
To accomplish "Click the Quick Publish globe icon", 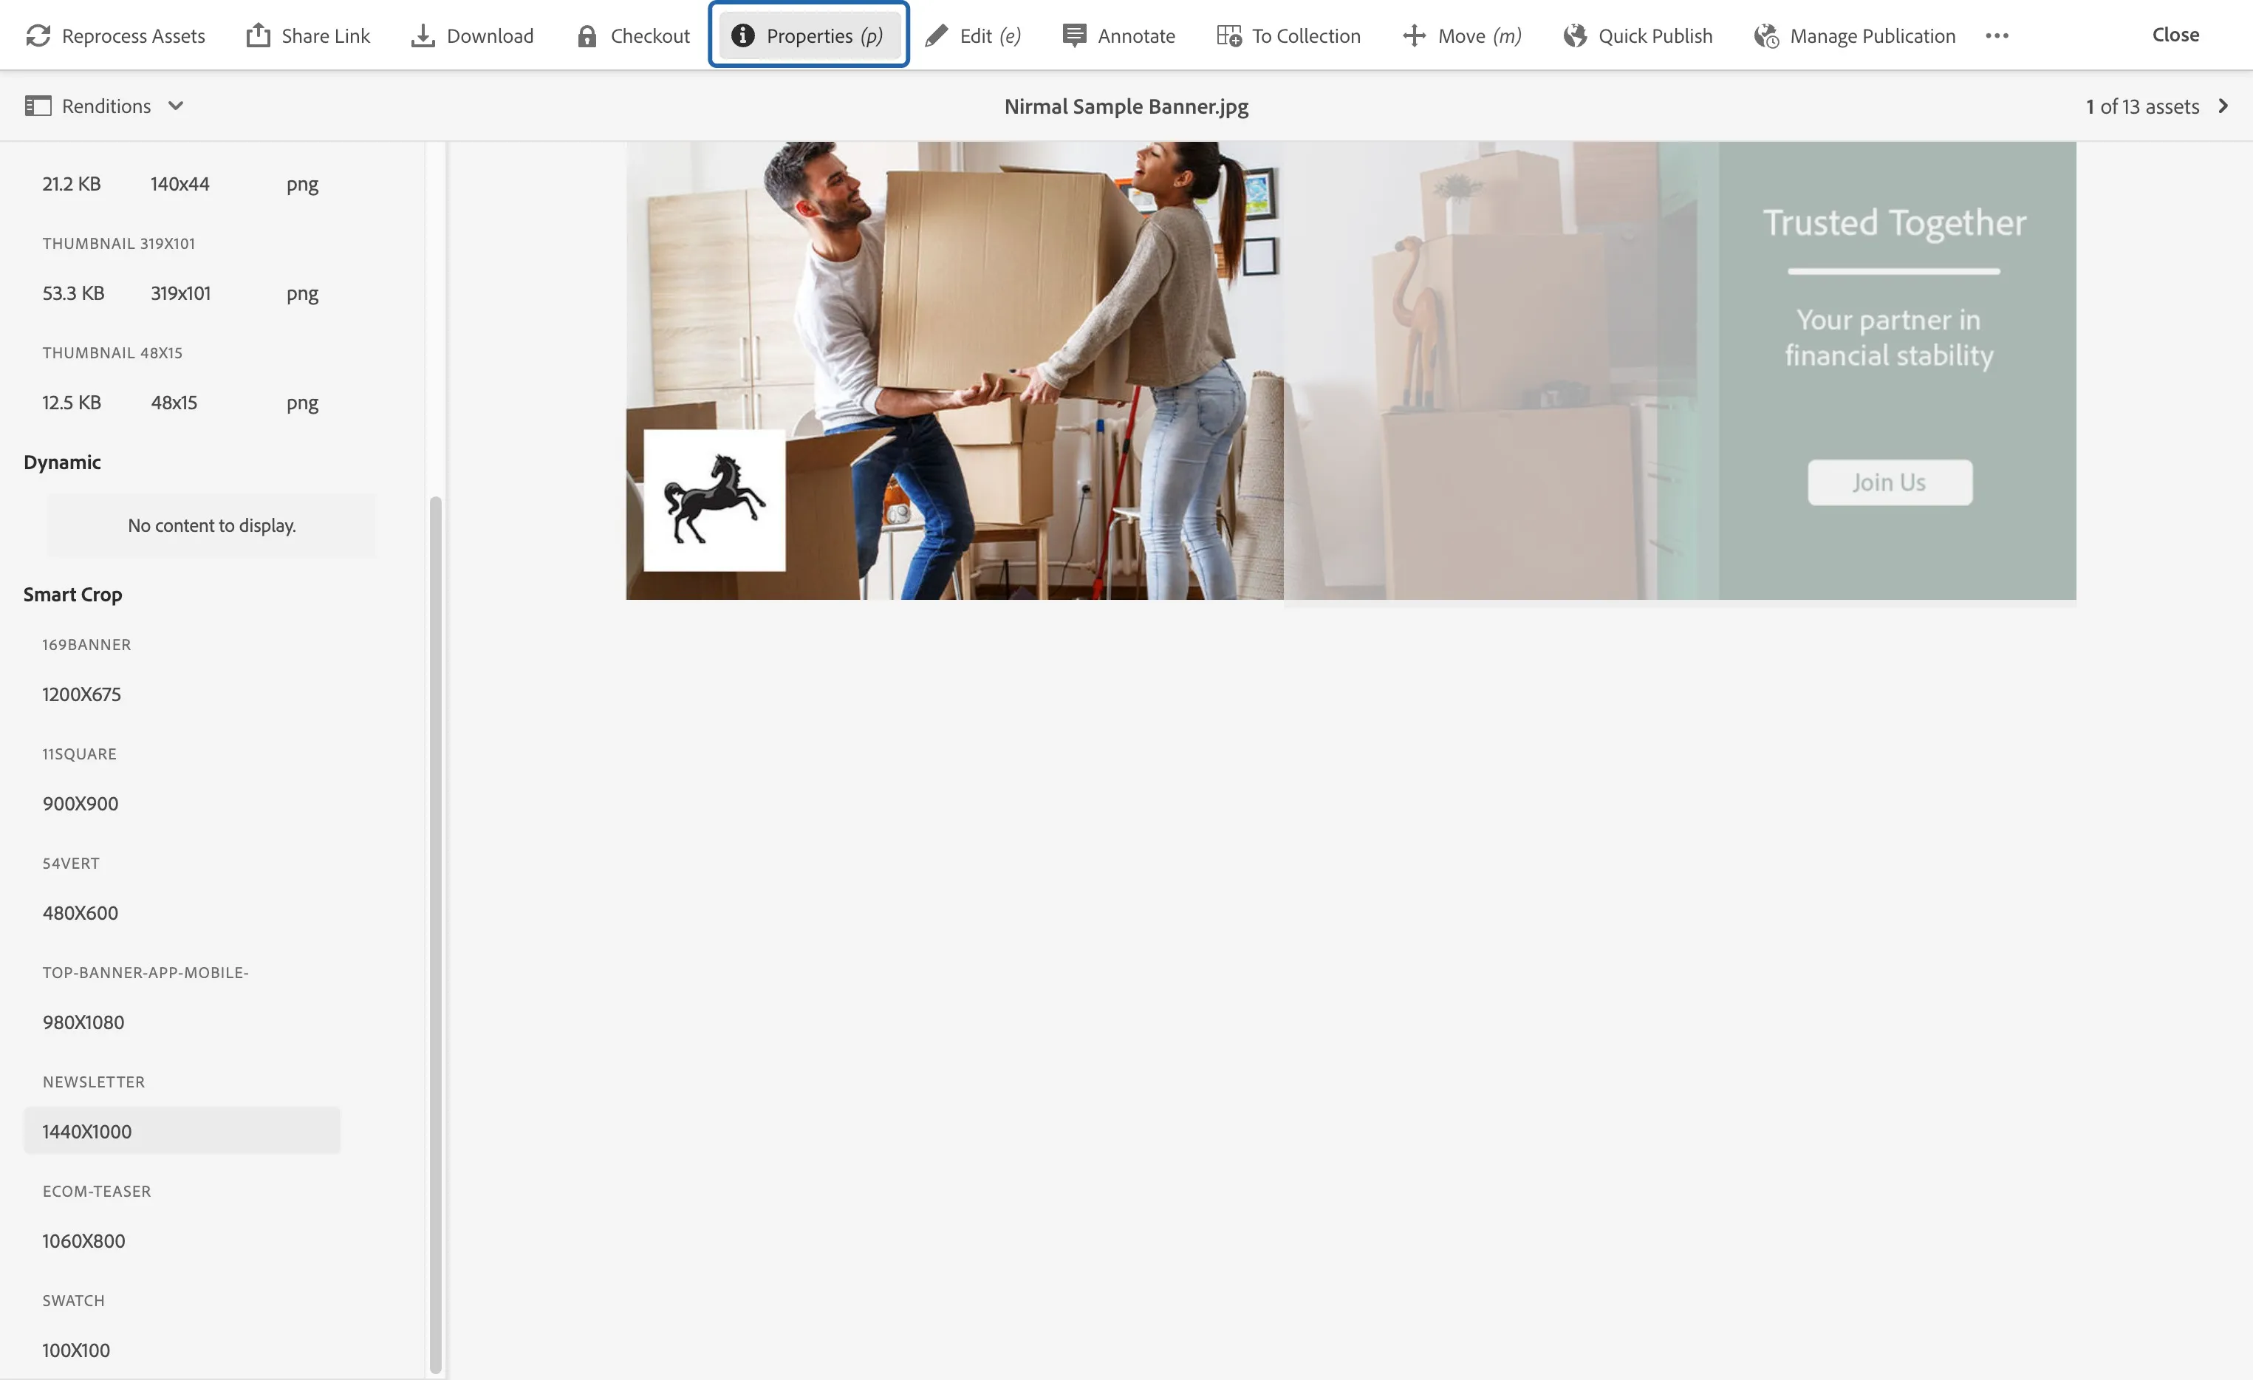I will pyautogui.click(x=1575, y=35).
